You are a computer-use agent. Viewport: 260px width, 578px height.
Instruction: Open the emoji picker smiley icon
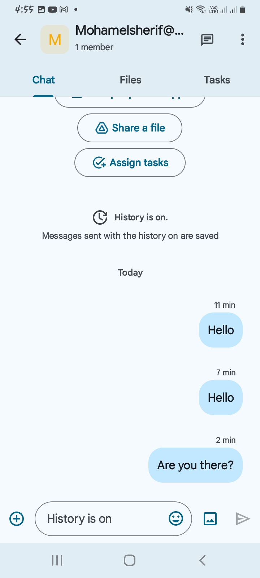coord(176,519)
